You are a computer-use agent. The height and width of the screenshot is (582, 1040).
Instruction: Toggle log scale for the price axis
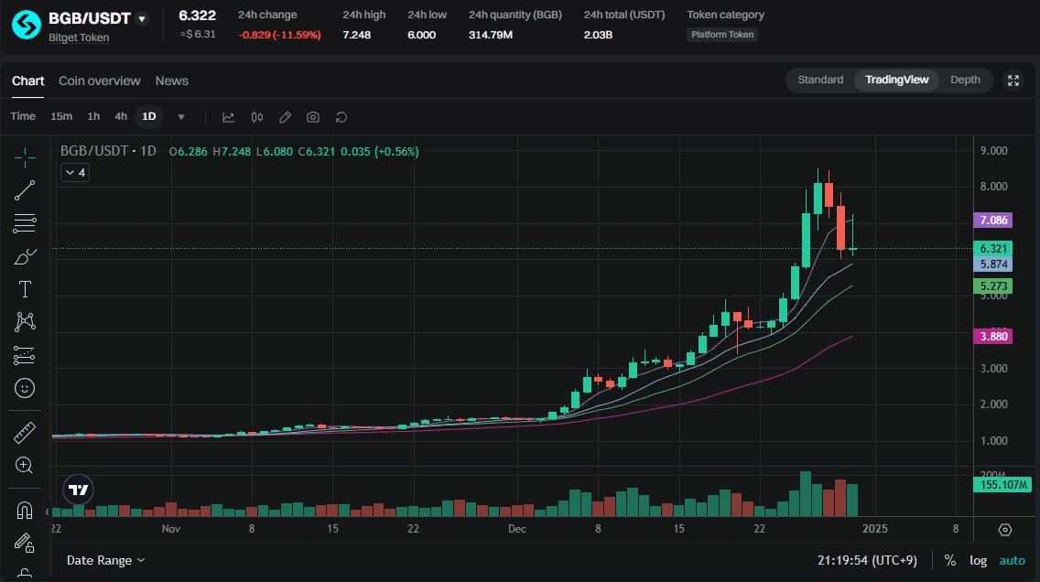point(978,560)
